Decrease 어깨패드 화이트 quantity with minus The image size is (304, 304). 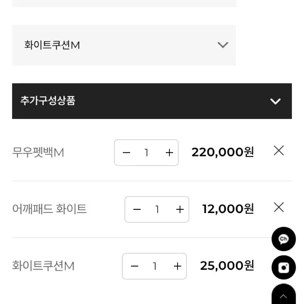point(137,210)
